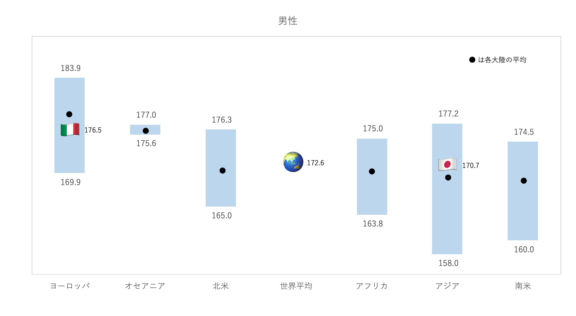
Task: Select the 南米 axis label
Action: (523, 286)
